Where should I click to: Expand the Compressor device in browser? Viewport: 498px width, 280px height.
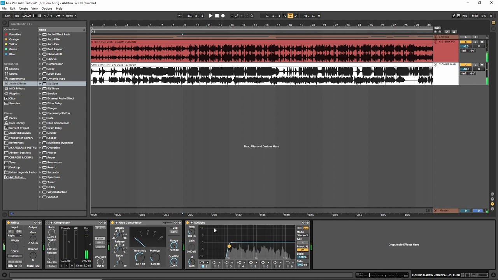coord(40,64)
